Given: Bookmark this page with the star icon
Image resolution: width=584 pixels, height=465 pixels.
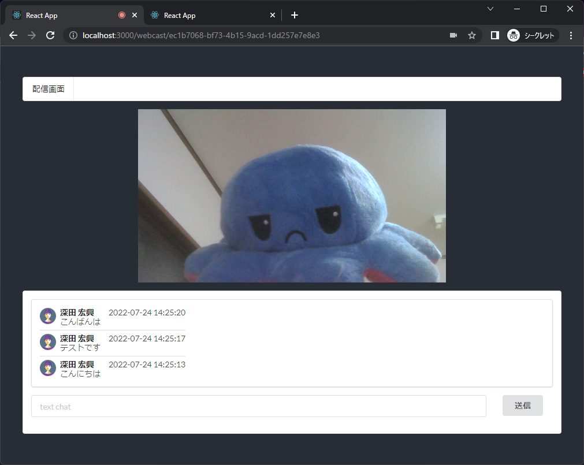Looking at the screenshot, I should tap(472, 35).
